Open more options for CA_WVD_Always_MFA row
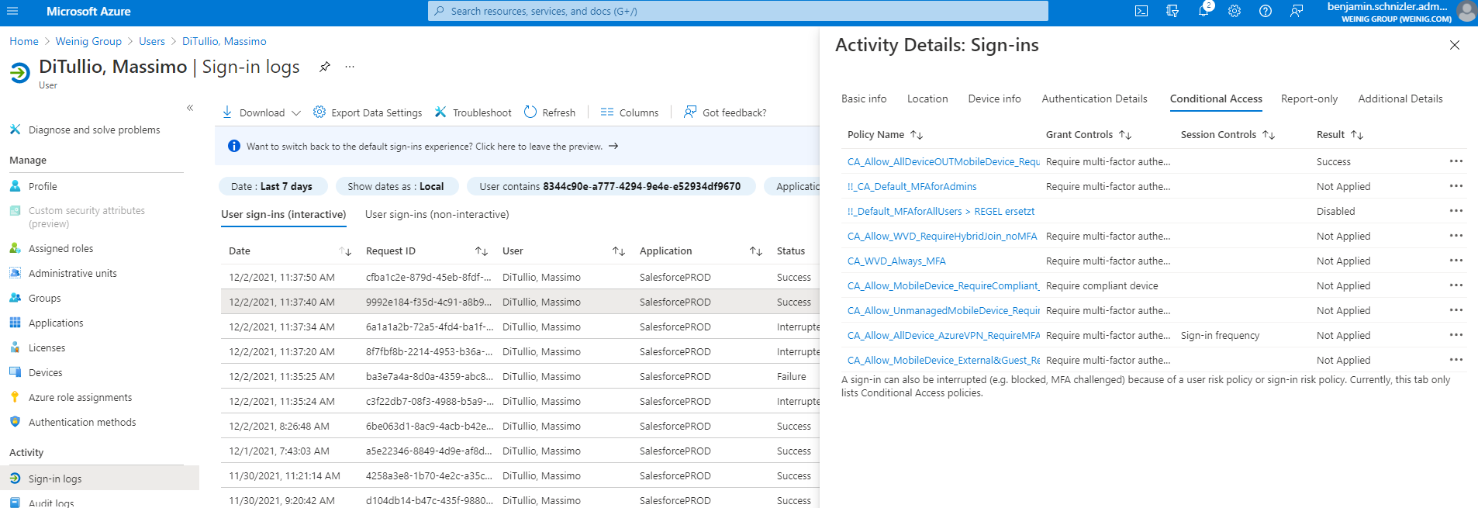1478x508 pixels. (1456, 261)
